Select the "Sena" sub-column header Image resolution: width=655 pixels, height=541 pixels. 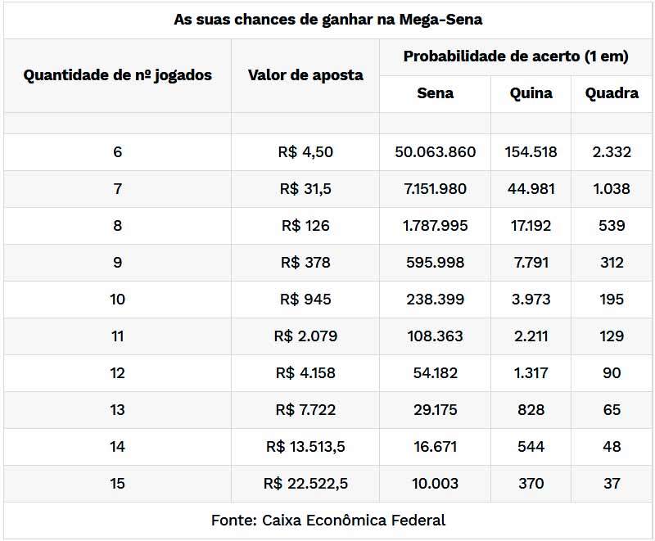point(435,93)
